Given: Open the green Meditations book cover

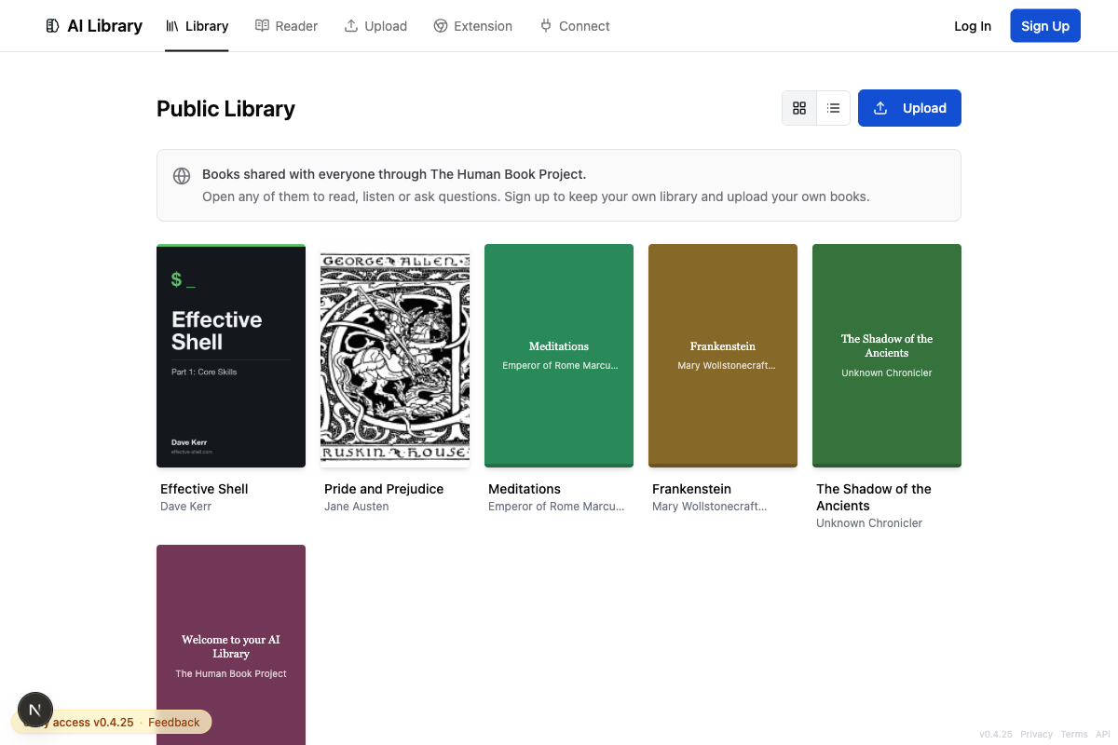Looking at the screenshot, I should [x=559, y=356].
